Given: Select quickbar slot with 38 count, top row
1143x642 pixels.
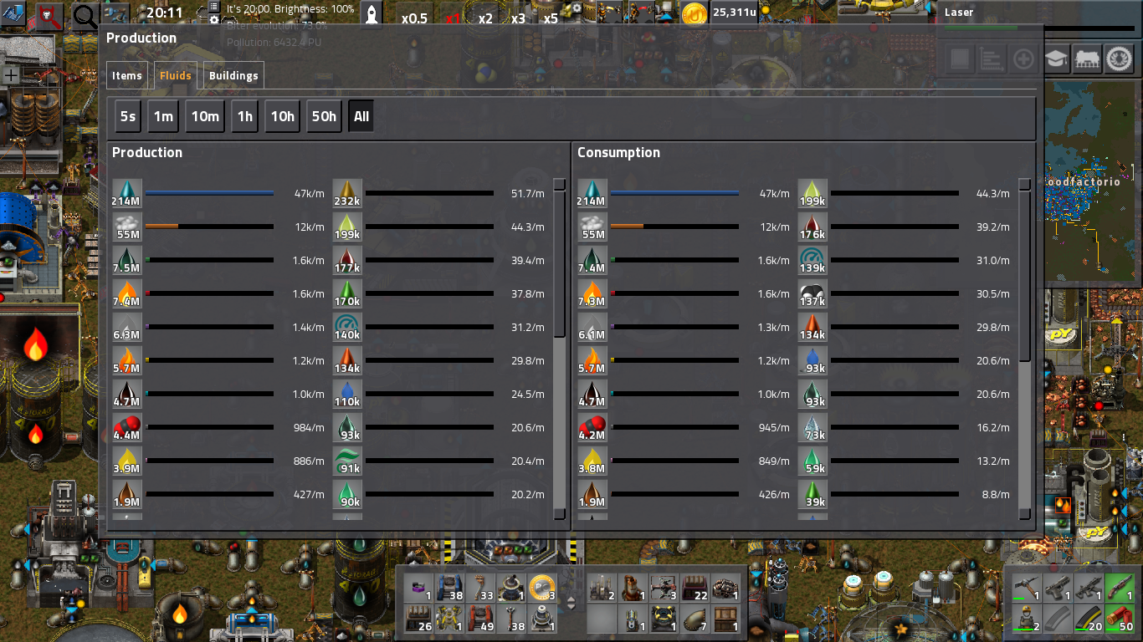Looking at the screenshot, I should tap(450, 588).
